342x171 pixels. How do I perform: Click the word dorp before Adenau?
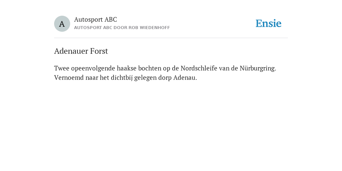(x=162, y=78)
